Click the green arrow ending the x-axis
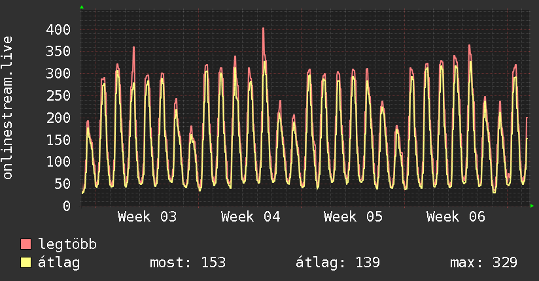The image size is (539, 281). (x=532, y=206)
